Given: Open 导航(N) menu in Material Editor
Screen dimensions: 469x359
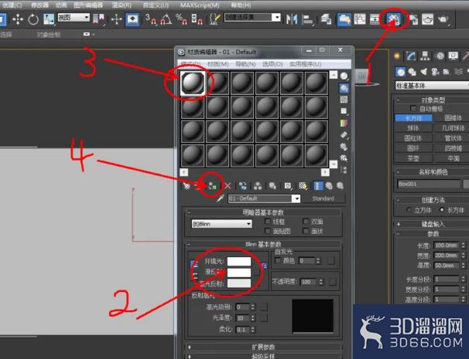Looking at the screenshot, I should point(245,64).
